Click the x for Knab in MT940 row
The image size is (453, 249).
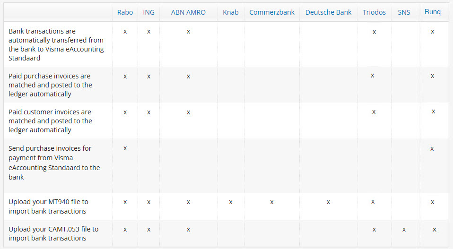pos(231,202)
